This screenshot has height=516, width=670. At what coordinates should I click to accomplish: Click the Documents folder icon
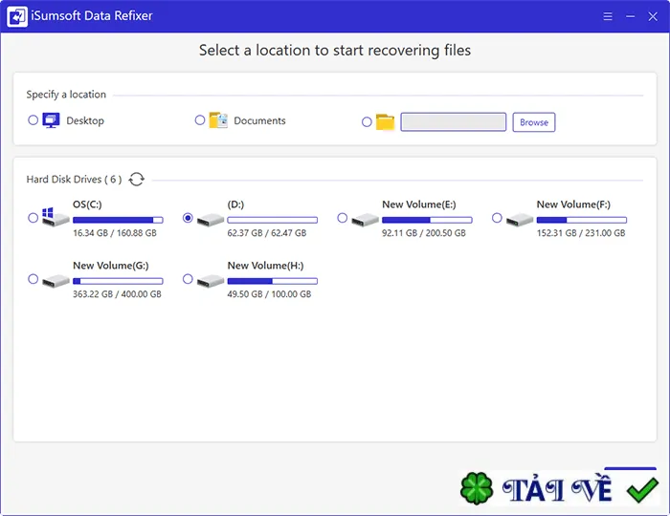[218, 120]
